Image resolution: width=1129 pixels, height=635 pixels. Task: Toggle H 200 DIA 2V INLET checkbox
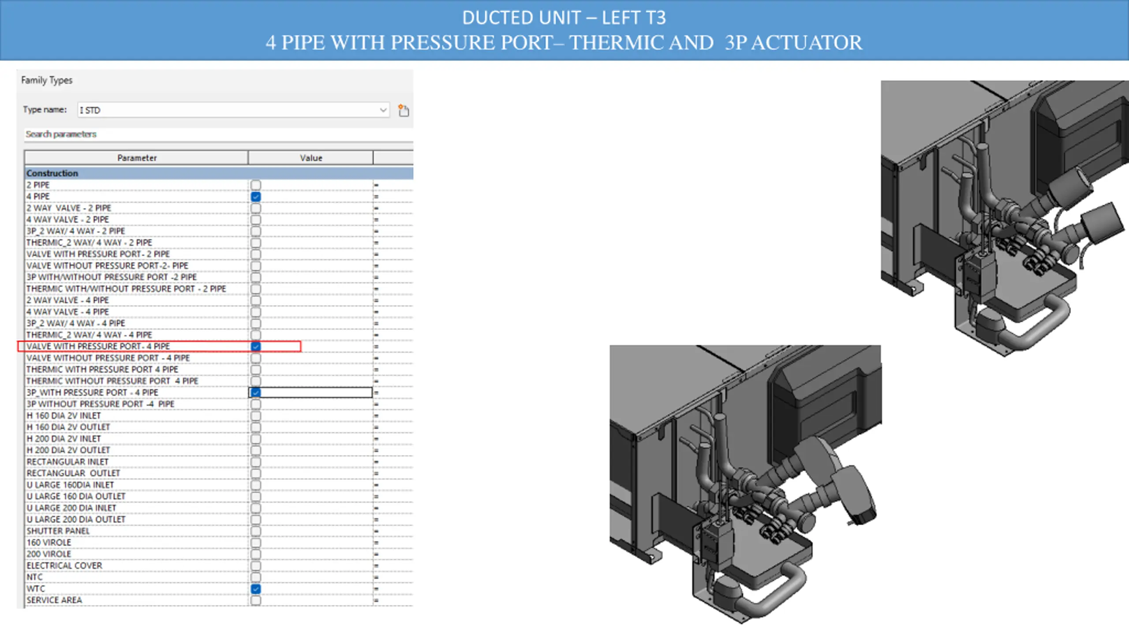tap(256, 439)
